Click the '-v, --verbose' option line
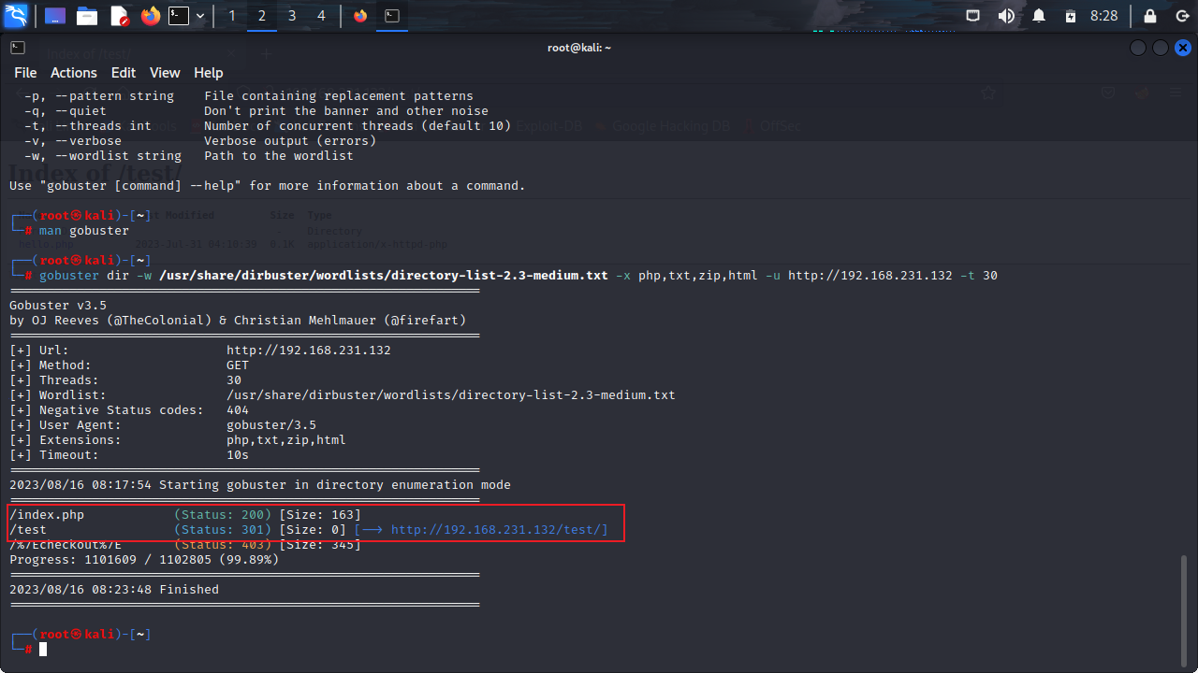Screen dimensions: 1198x673 pyautogui.click(x=200, y=141)
